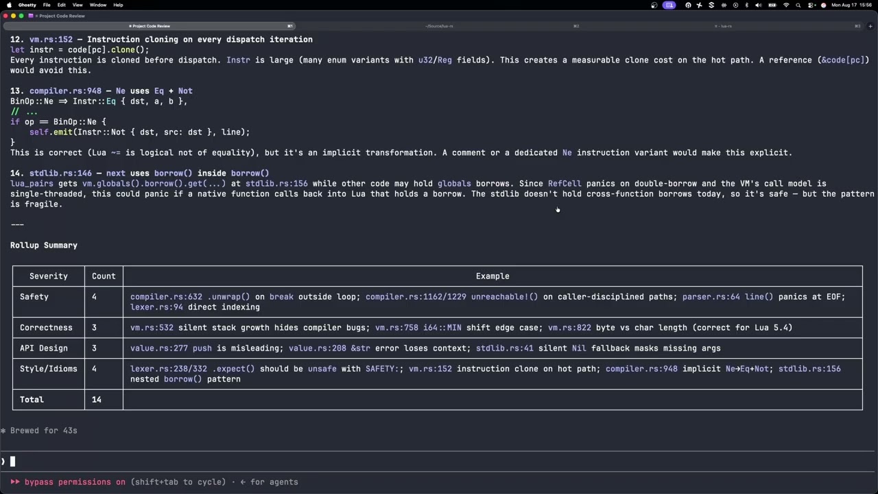Click 'lexer.rs:238/332' in Style/Idioms row
The height and width of the screenshot is (494, 878).
click(169, 368)
